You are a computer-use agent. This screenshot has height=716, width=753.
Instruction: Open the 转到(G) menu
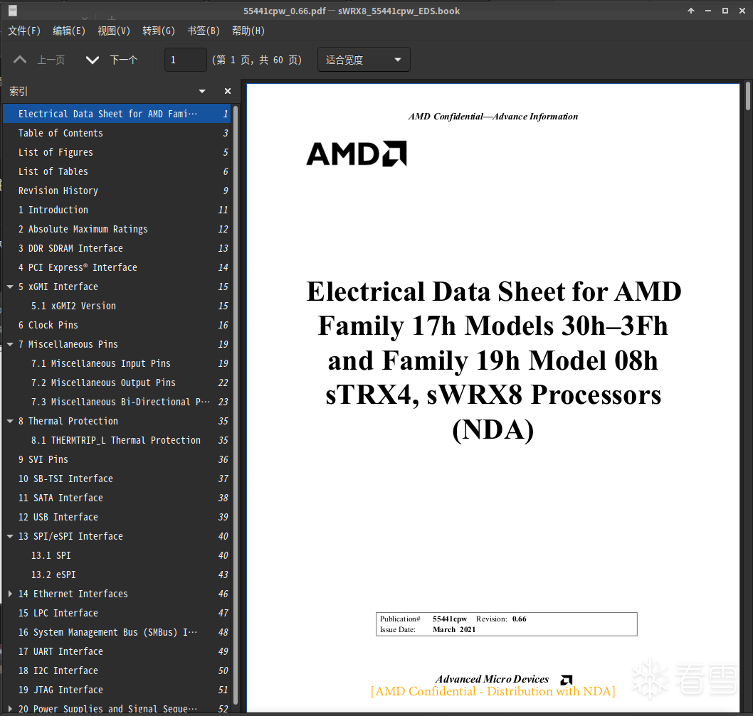tap(159, 31)
